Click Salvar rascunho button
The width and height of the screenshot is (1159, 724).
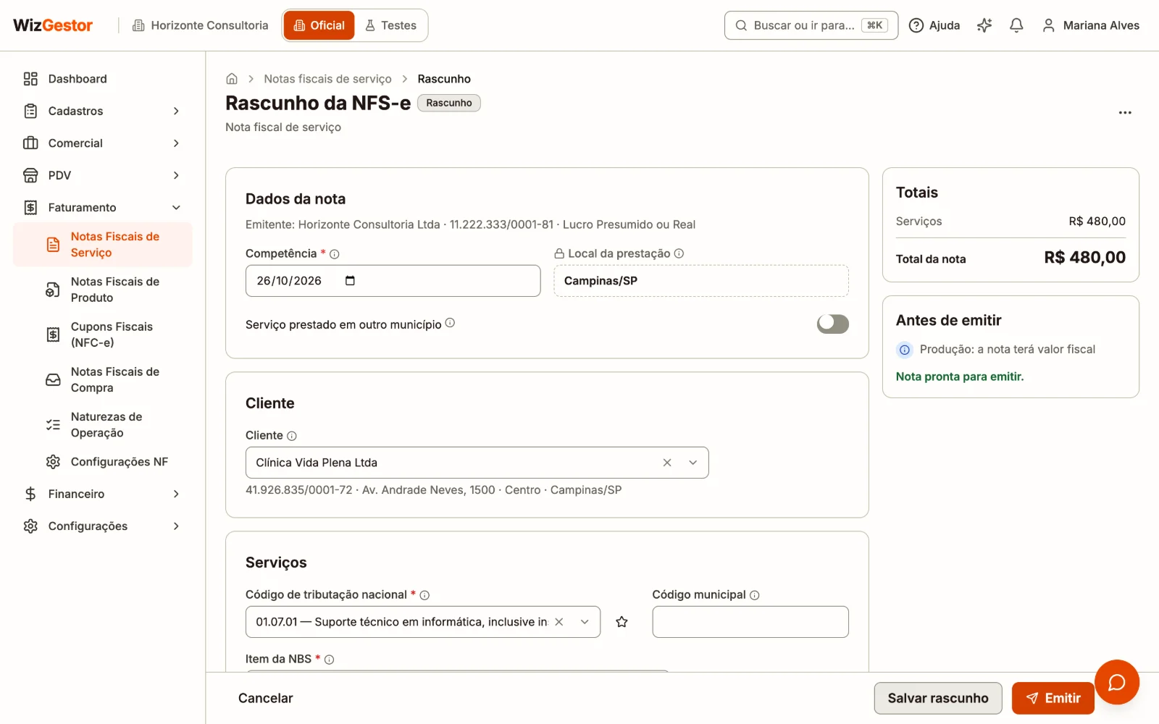938,698
